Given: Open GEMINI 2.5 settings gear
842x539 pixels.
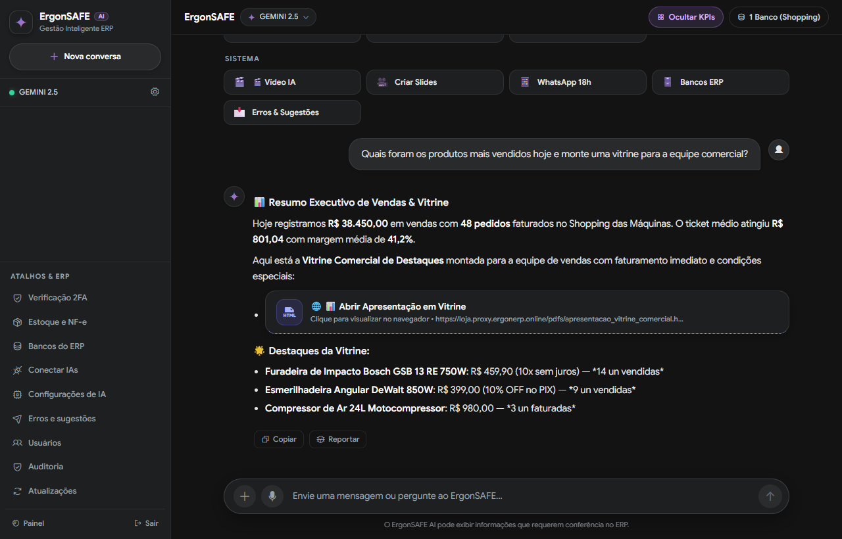Looking at the screenshot, I should [155, 92].
